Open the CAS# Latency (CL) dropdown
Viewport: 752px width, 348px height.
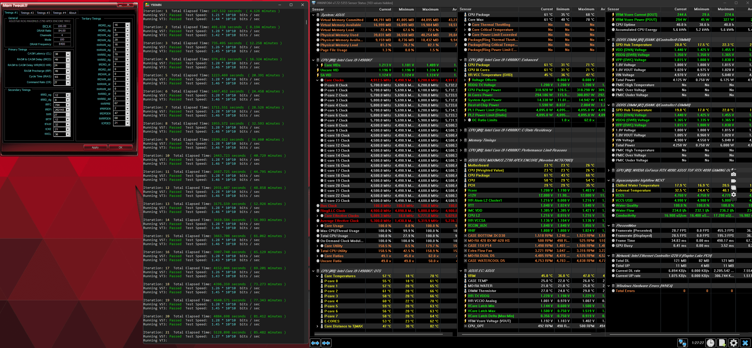[x=68, y=54]
